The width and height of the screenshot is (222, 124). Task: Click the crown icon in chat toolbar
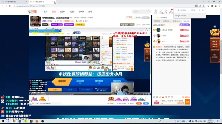[x=163, y=97]
